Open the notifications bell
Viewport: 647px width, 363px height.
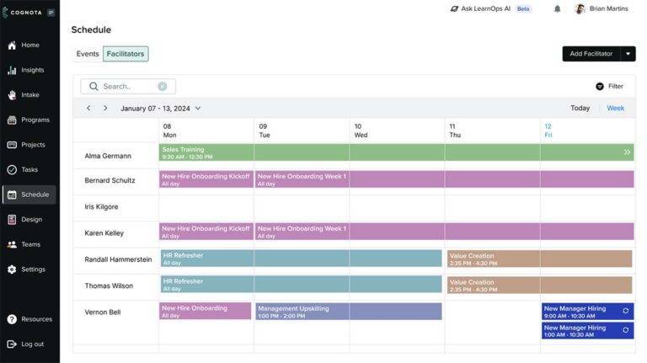(557, 8)
